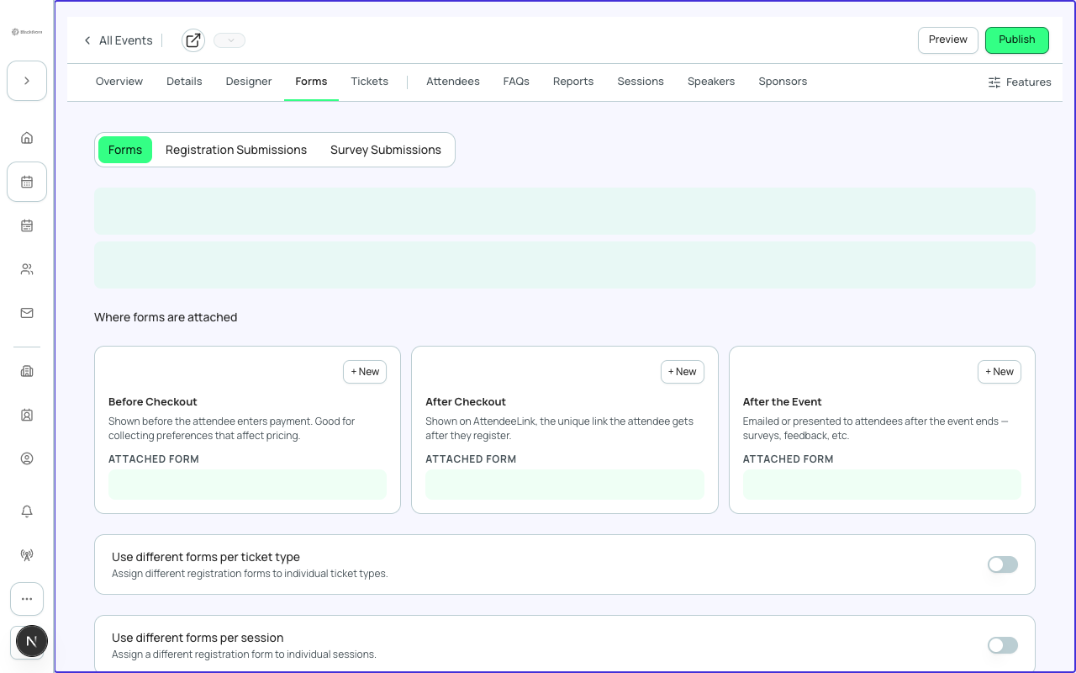Toggle different forms per session
1076x673 pixels.
1003,645
